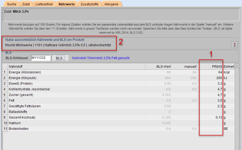Viewport: 242px width, 150px height.
Task: Click the BLS... button
Action: 60,58
